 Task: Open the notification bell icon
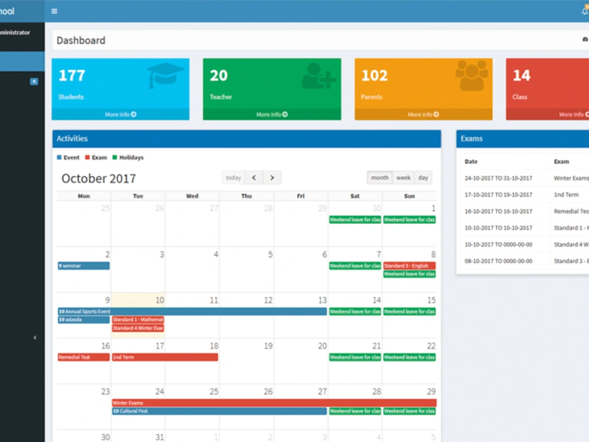tap(585, 11)
